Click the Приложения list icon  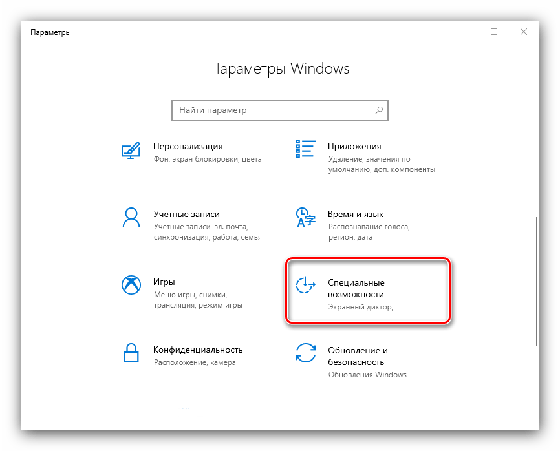click(305, 149)
